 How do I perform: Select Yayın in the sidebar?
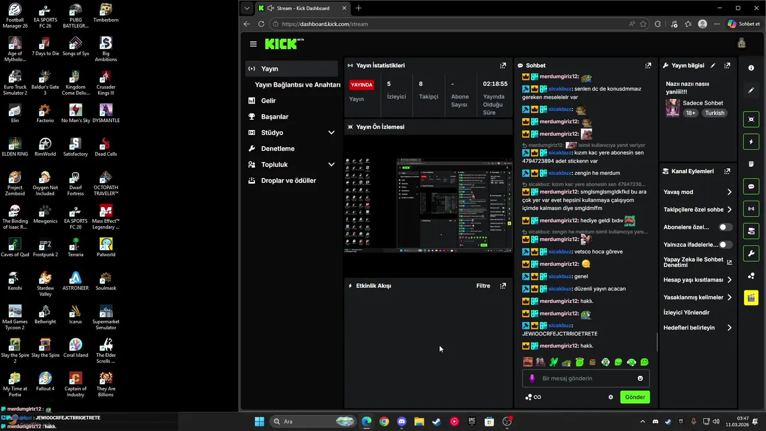coord(291,69)
